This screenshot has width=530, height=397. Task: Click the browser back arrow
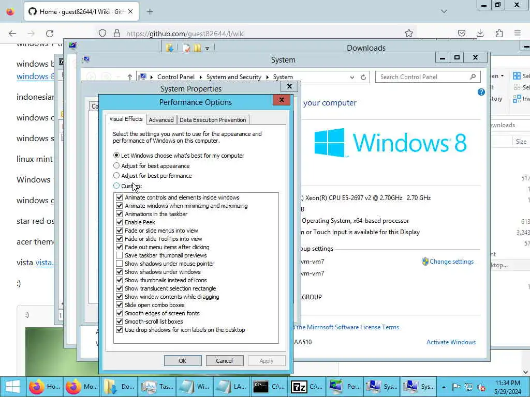[12, 34]
